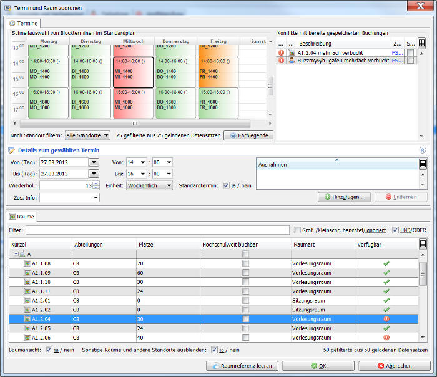437x377 pixels.
Task: Select the Termine tab
Action: 23,23
